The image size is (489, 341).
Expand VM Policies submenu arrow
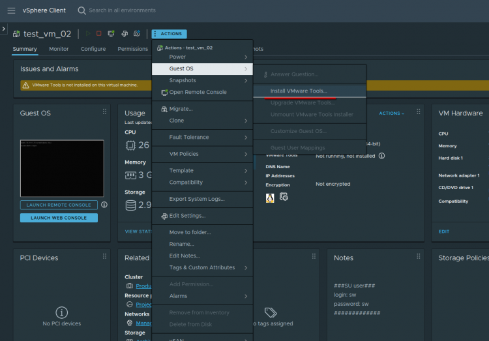click(x=246, y=154)
